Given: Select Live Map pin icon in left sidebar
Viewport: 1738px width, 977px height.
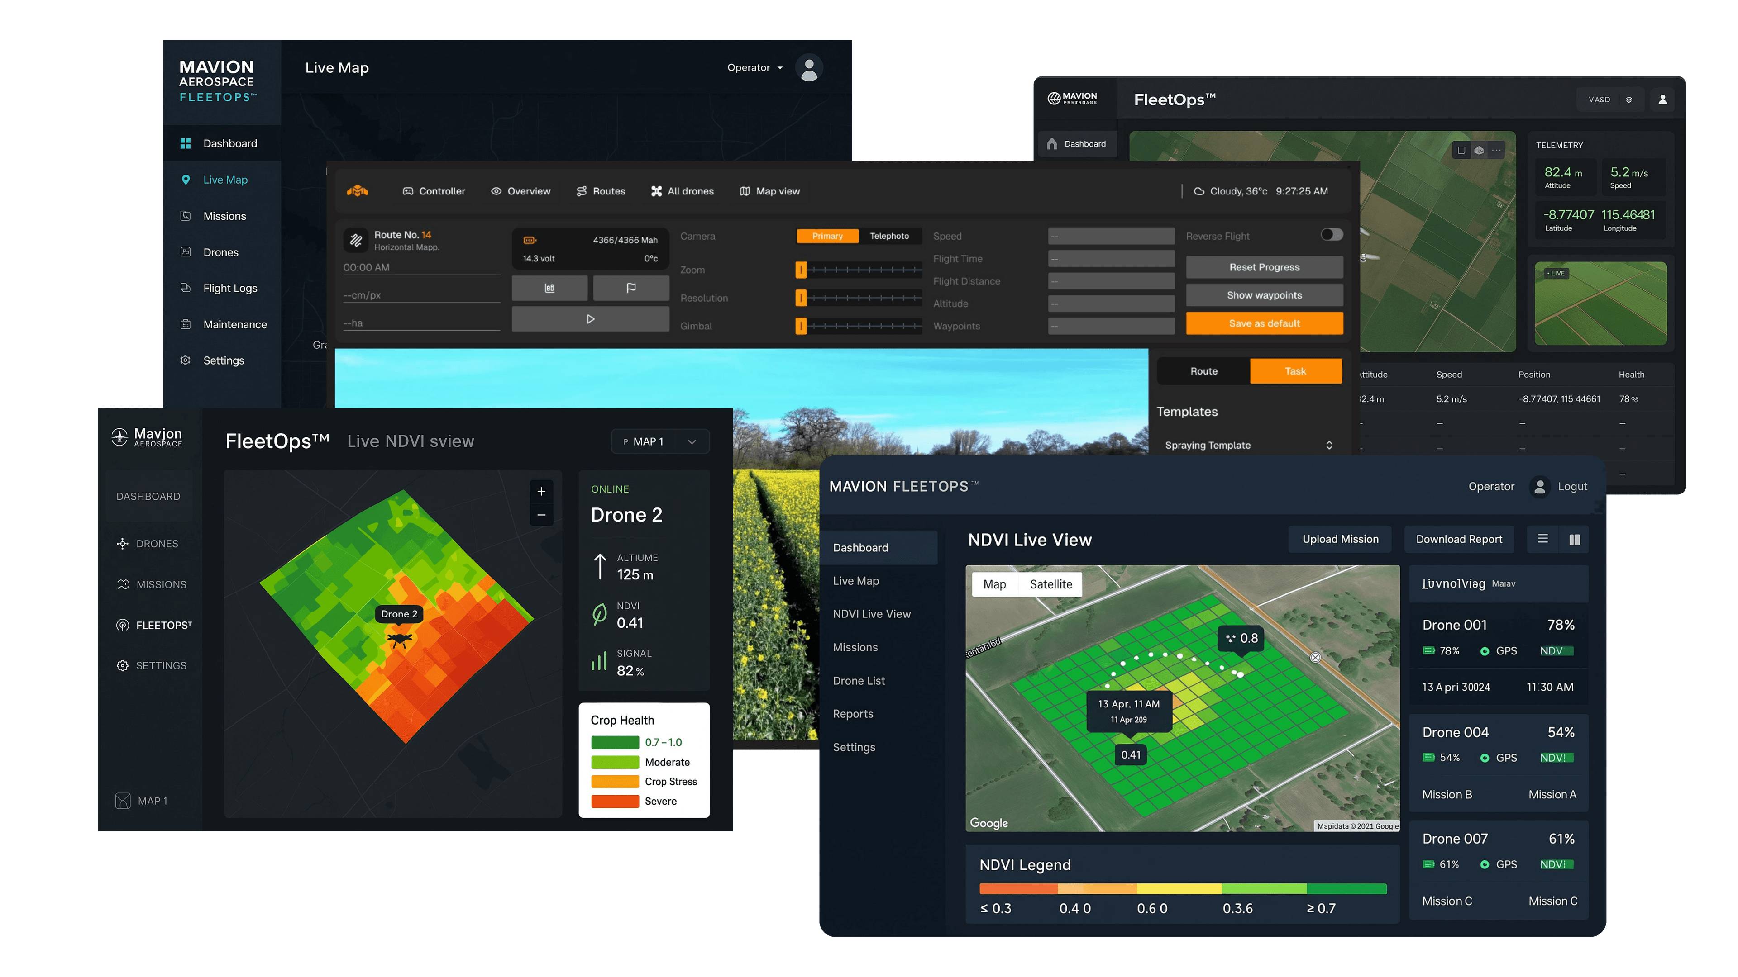Looking at the screenshot, I should [x=186, y=180].
